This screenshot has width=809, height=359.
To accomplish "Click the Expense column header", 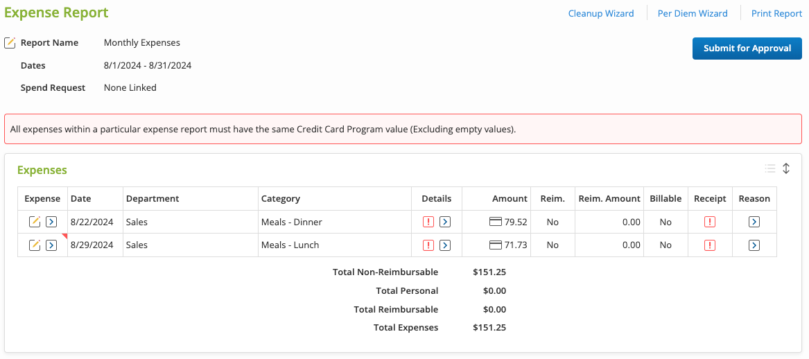I will click(x=42, y=199).
